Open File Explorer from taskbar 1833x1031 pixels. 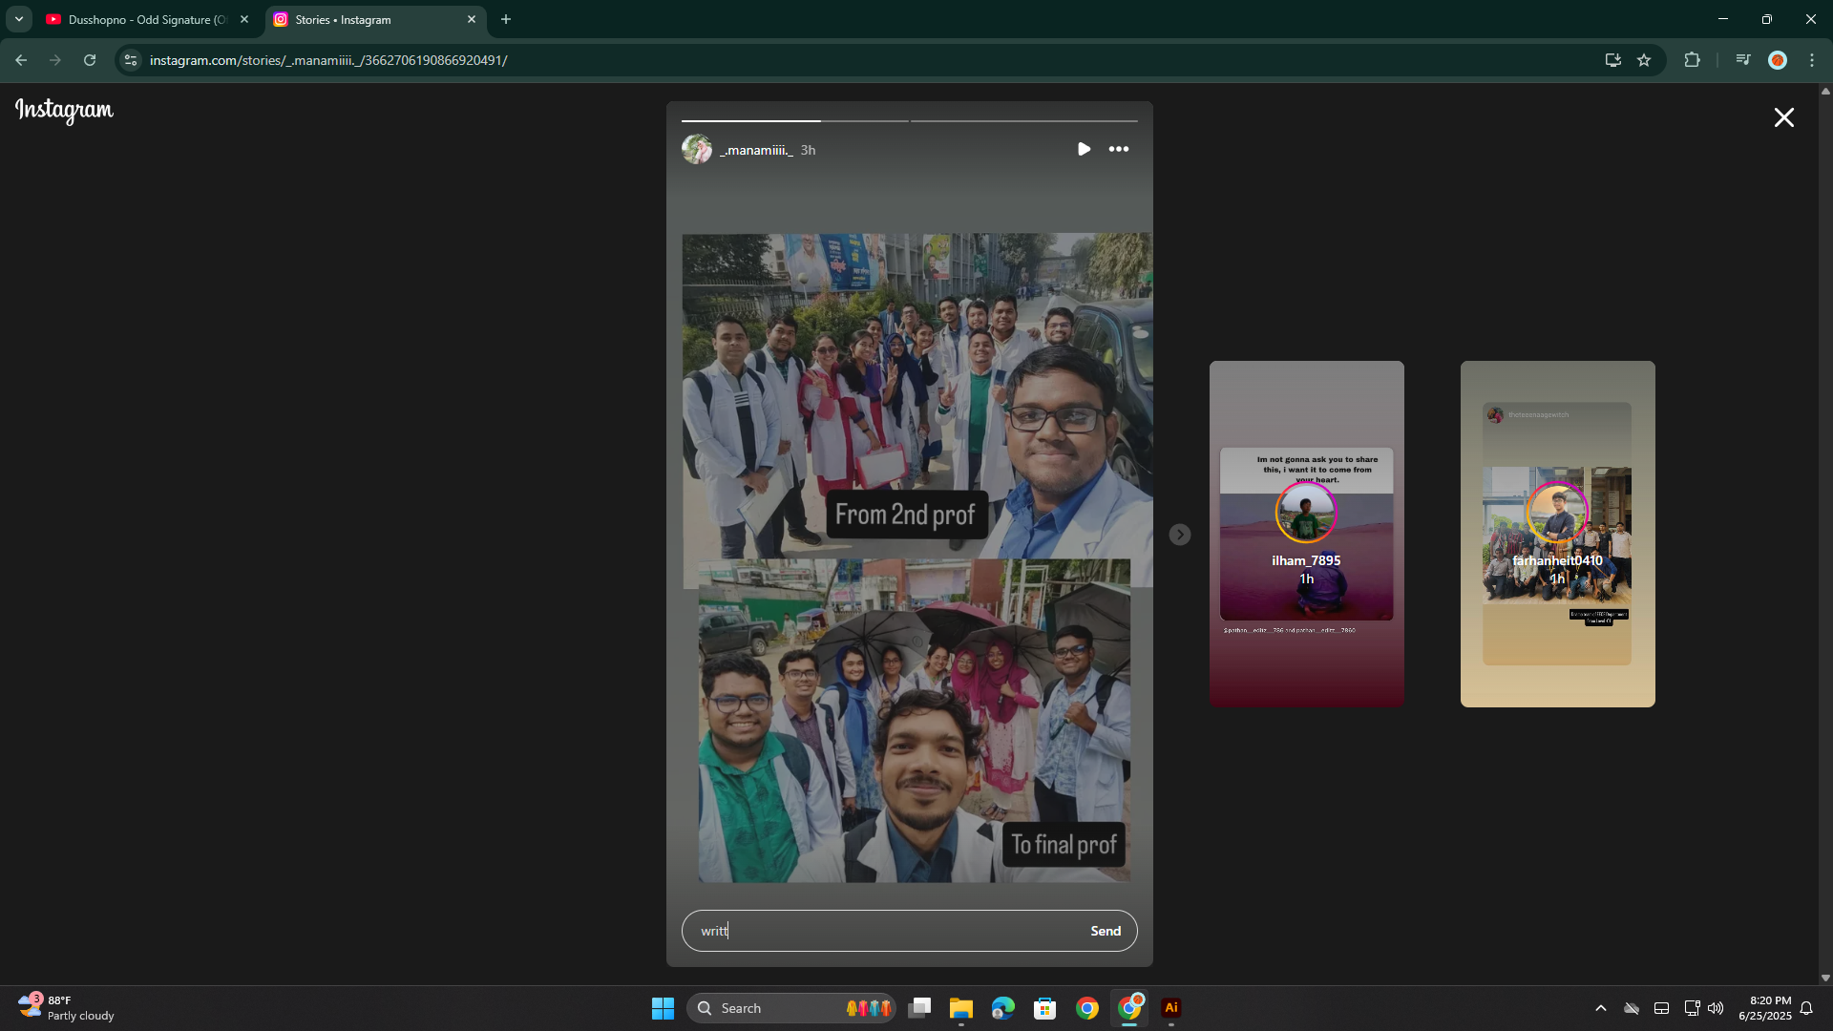[x=961, y=1008]
